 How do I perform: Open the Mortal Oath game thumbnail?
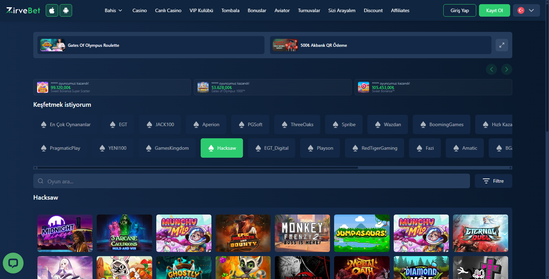362,268
